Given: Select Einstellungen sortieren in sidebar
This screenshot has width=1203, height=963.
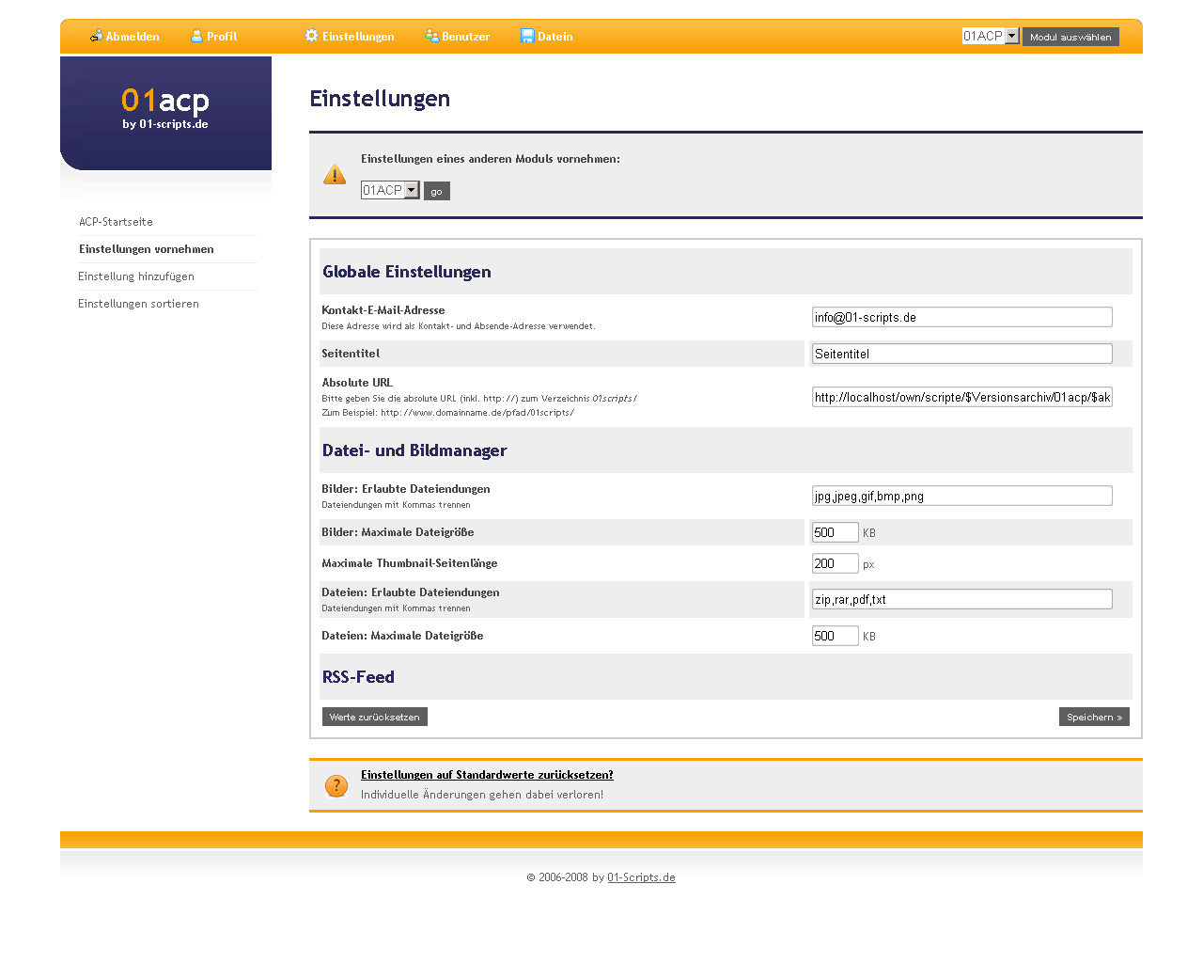Looking at the screenshot, I should click(x=138, y=304).
